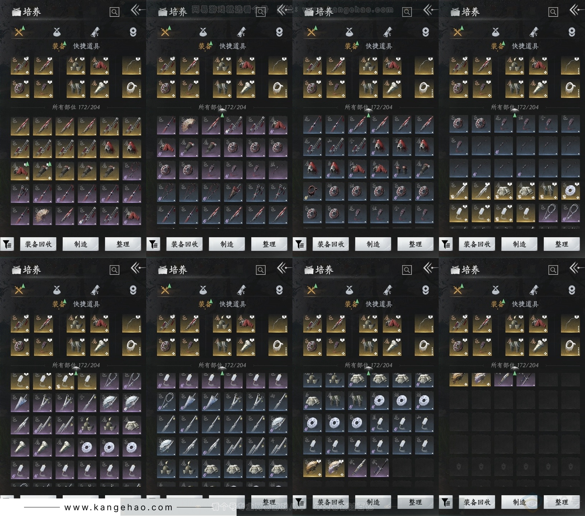Image resolution: width=585 pixels, height=516 pixels.
Task: Click 制造 in the third bottom panel
Action: pos(373,502)
